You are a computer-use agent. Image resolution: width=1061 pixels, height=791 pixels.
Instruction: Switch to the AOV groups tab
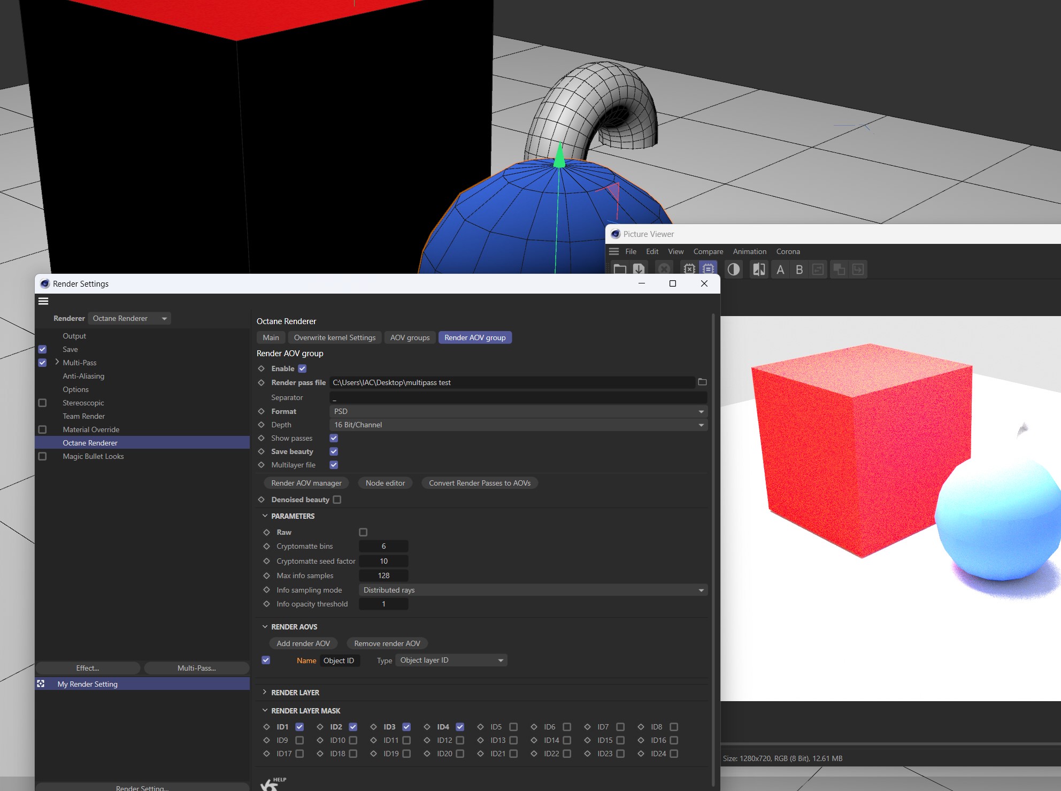(410, 337)
